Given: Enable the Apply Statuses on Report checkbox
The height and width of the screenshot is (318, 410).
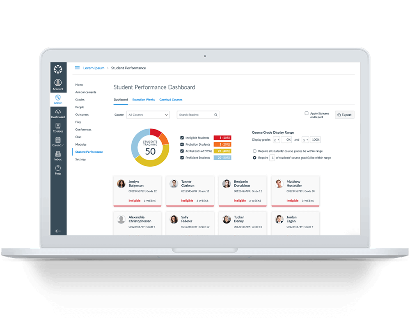Looking at the screenshot, I should pos(306,113).
